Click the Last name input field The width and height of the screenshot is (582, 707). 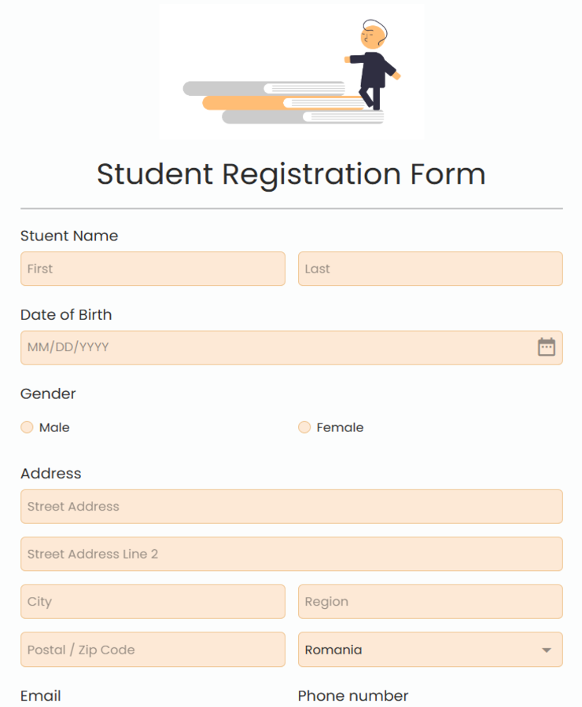(430, 269)
